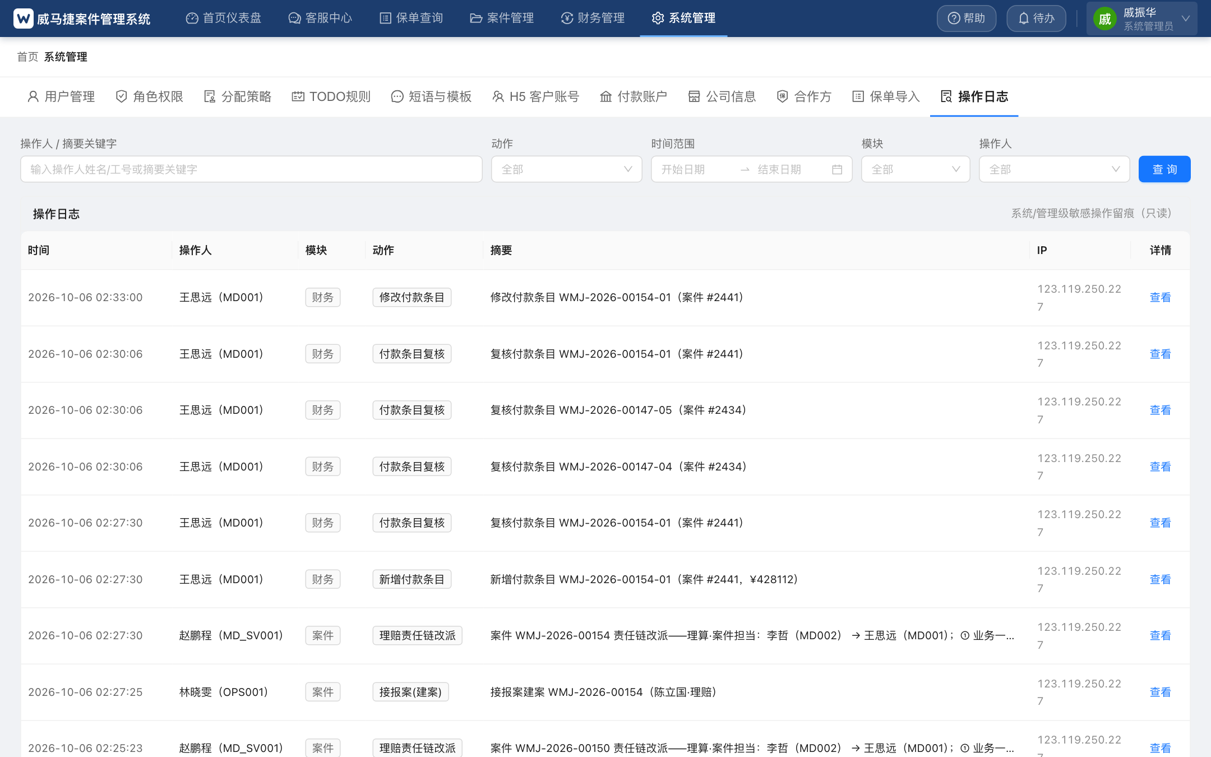Click the green 戚 user avatar
The height and width of the screenshot is (757, 1211).
(x=1105, y=19)
